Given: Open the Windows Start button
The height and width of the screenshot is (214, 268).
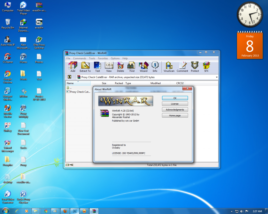Looking at the screenshot, I should (x=5, y=211).
